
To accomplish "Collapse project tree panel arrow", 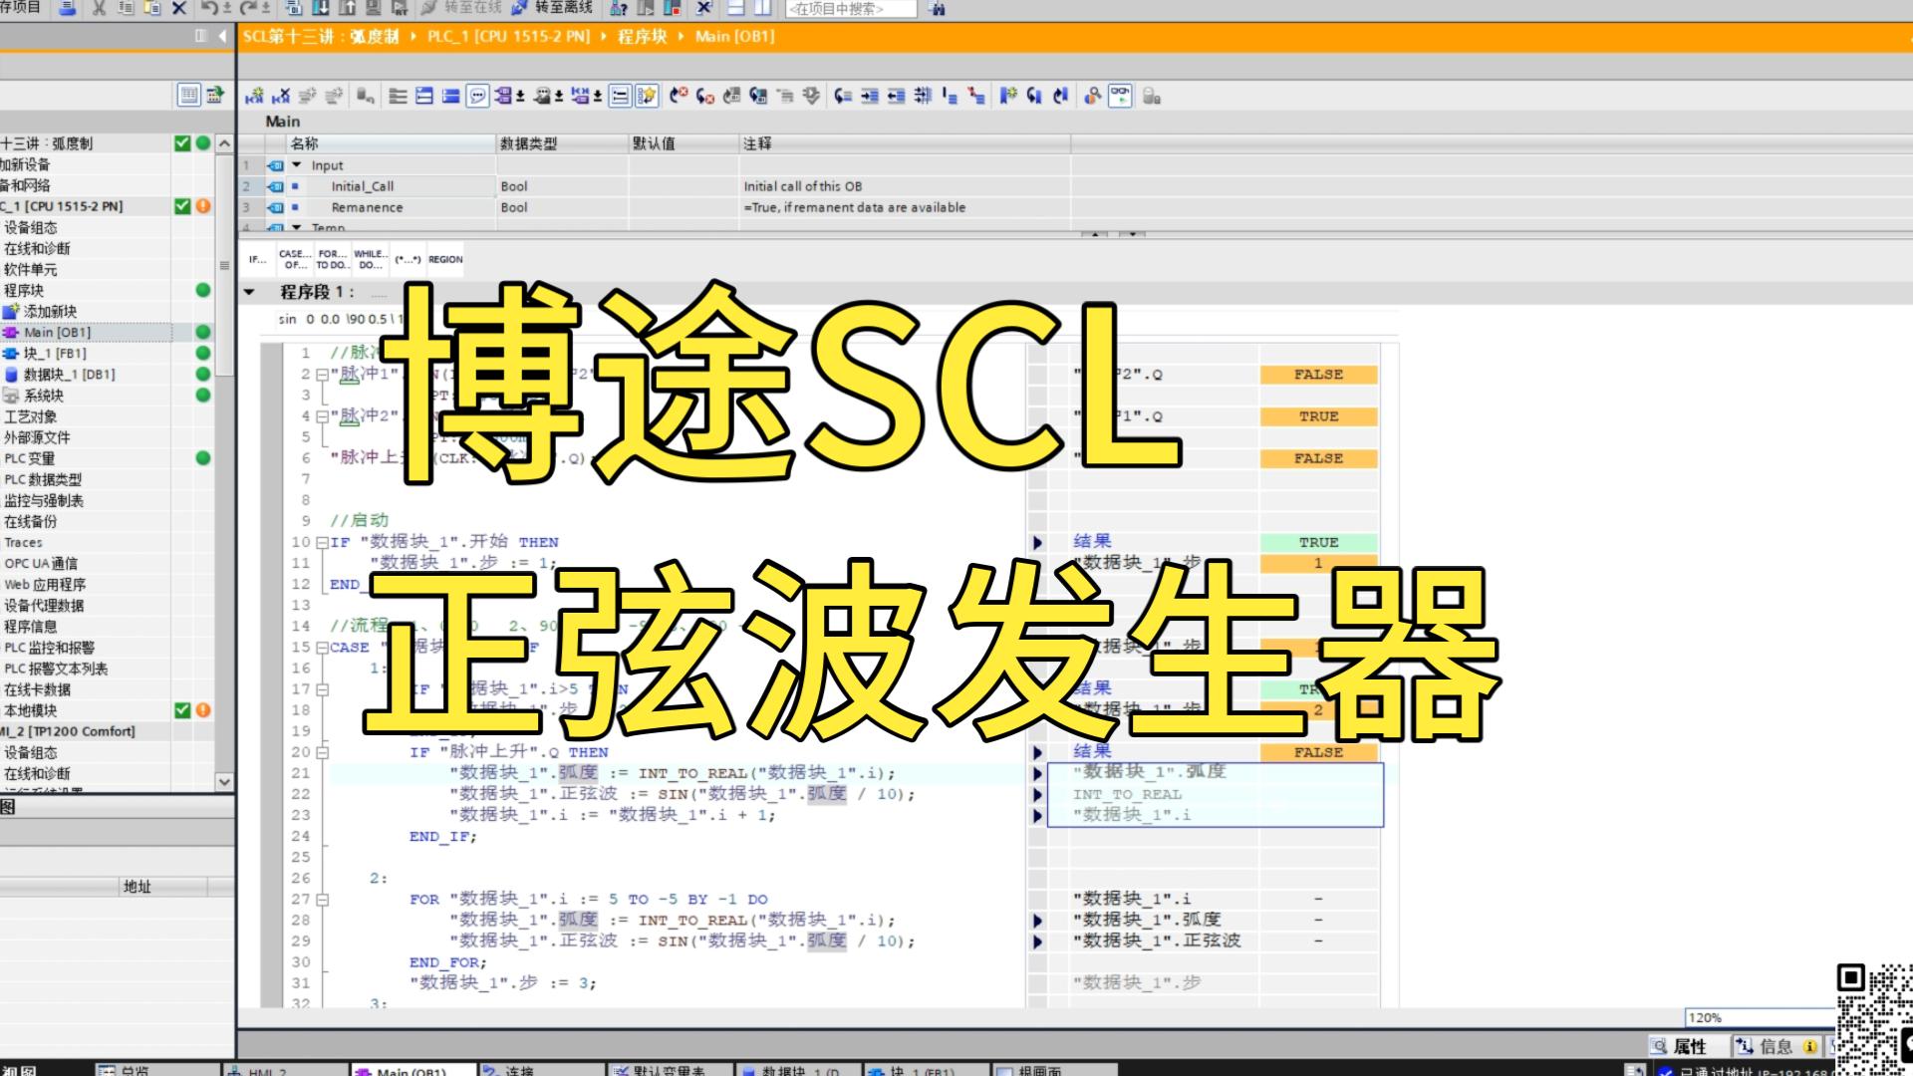I will 221,36.
